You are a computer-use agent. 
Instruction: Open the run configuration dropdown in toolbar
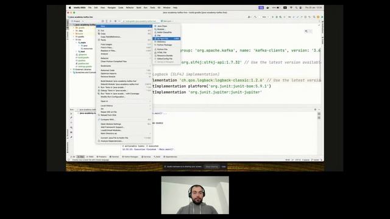click(x=264, y=17)
